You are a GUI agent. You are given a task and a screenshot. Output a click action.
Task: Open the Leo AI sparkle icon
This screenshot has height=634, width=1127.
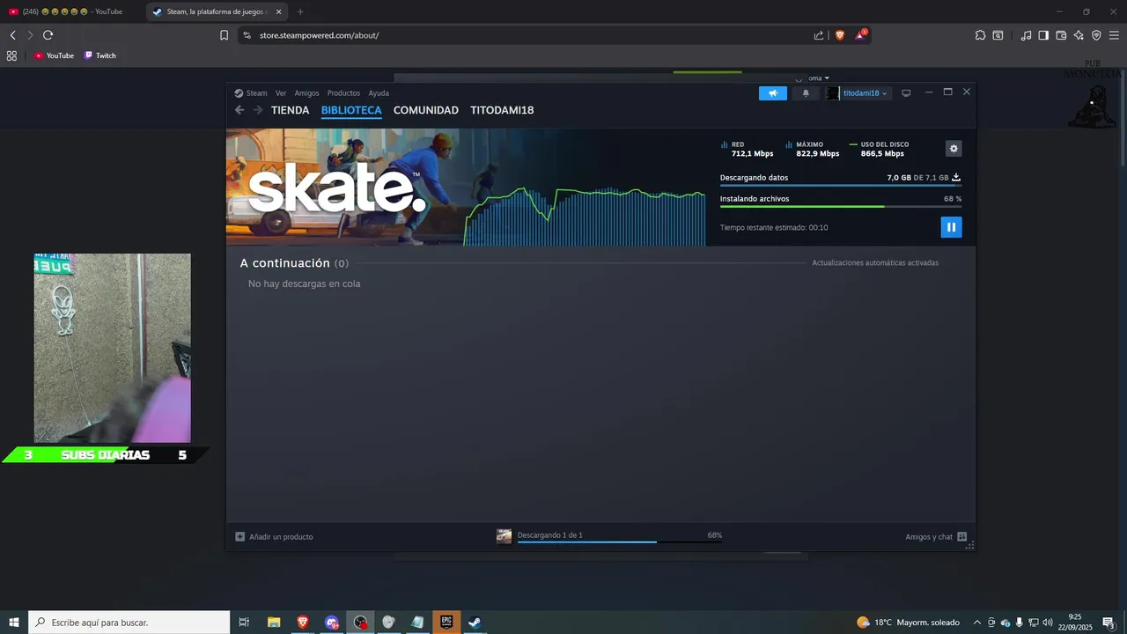1079,35
